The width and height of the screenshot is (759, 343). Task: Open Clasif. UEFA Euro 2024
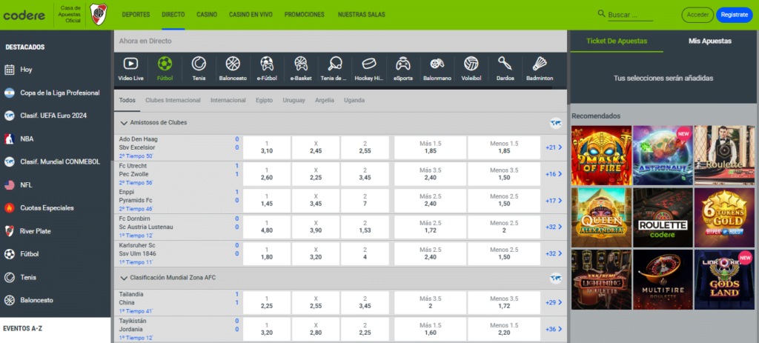click(55, 116)
